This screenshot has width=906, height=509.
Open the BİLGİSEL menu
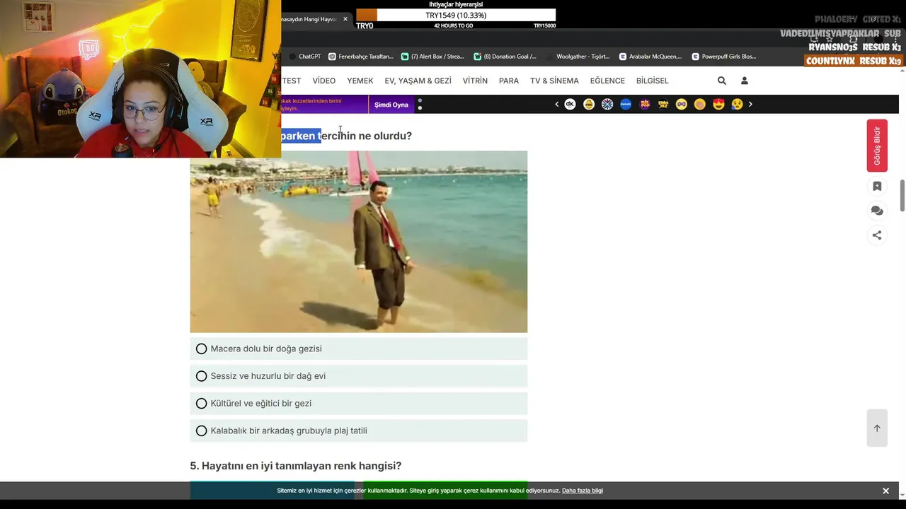(x=652, y=81)
